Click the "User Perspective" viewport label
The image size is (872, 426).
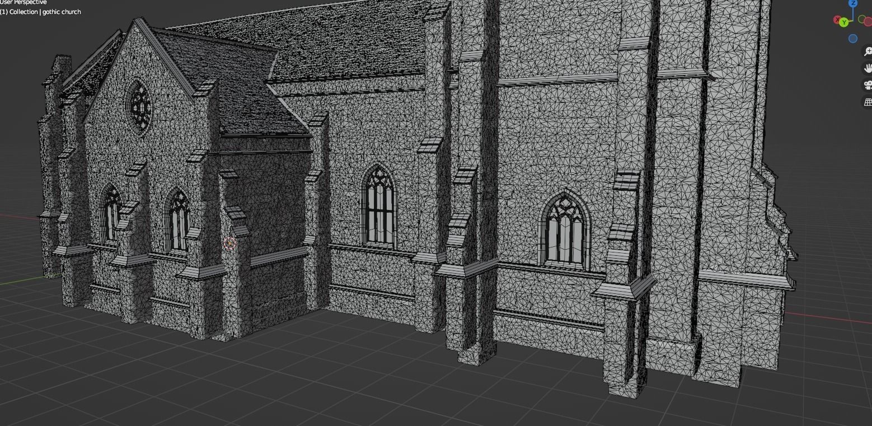(x=24, y=2)
